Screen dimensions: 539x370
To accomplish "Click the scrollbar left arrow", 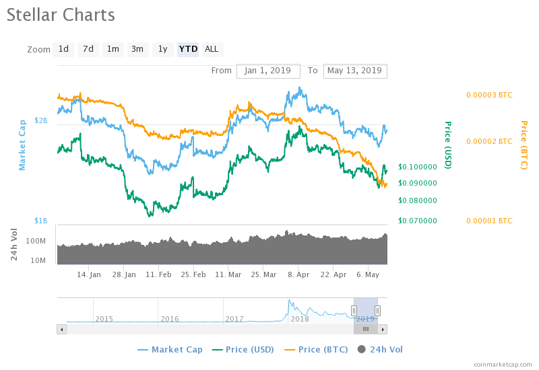I will (62, 329).
